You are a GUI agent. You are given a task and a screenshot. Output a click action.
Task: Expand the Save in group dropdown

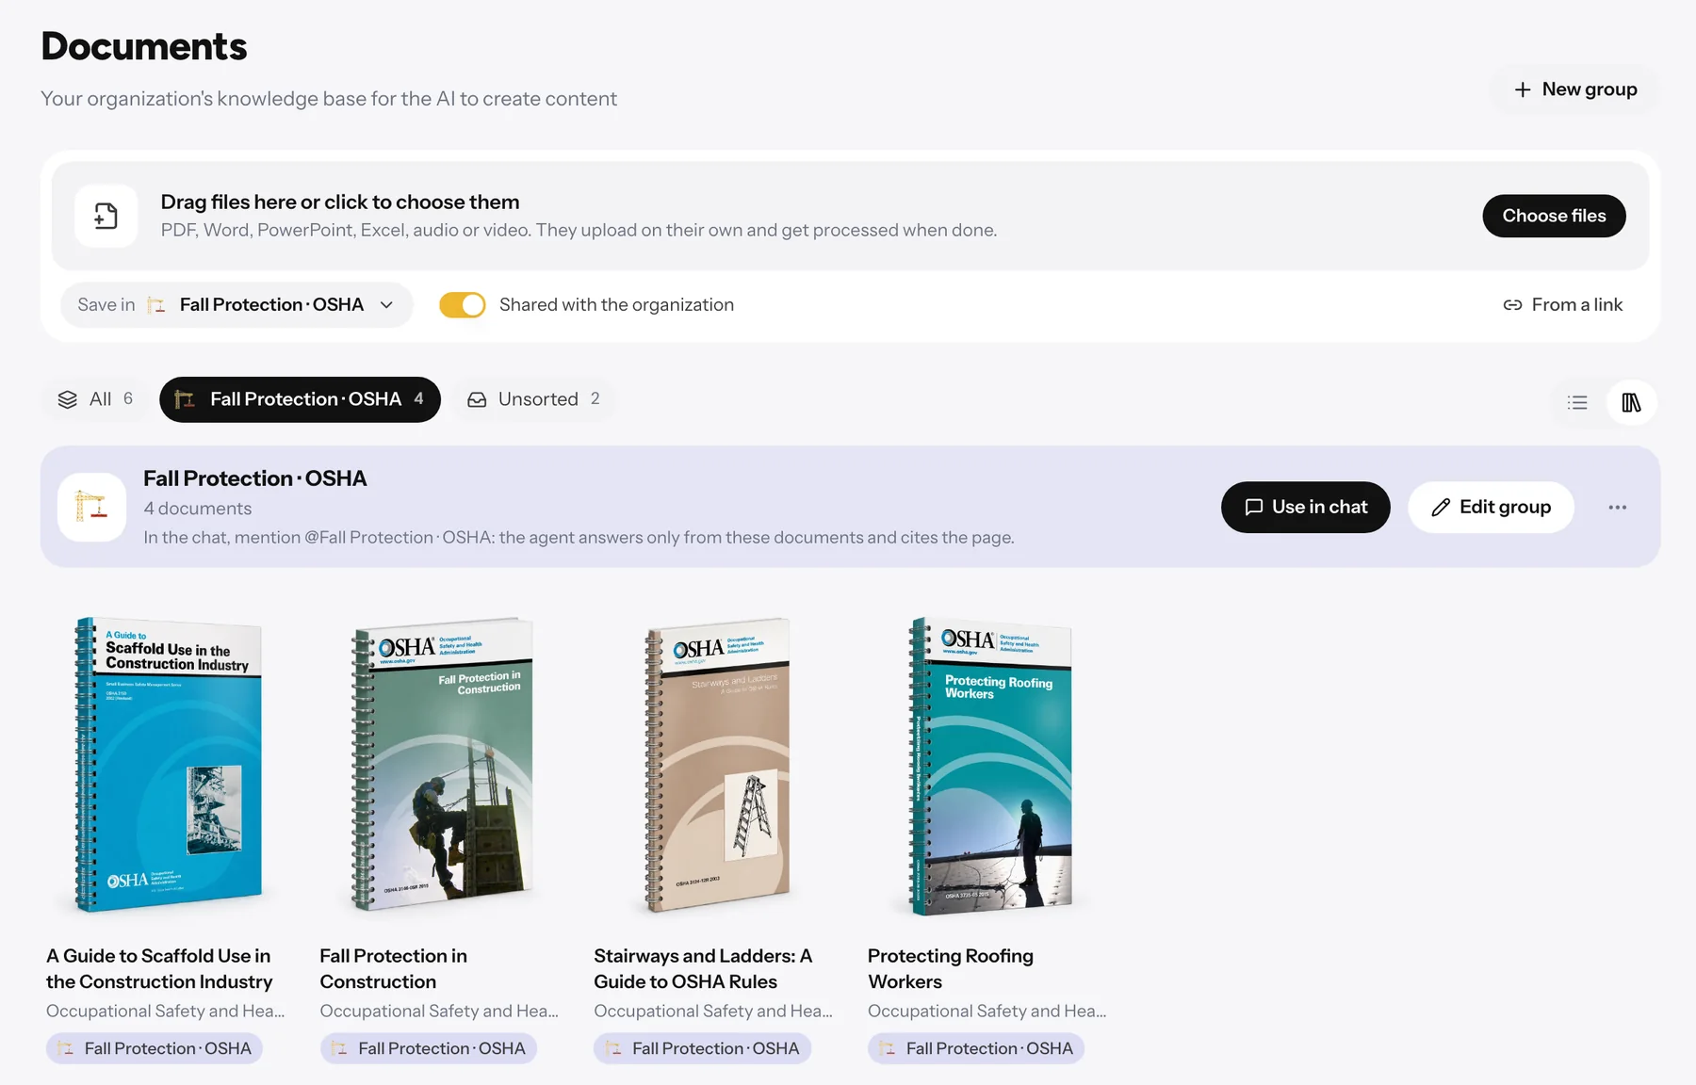236,305
